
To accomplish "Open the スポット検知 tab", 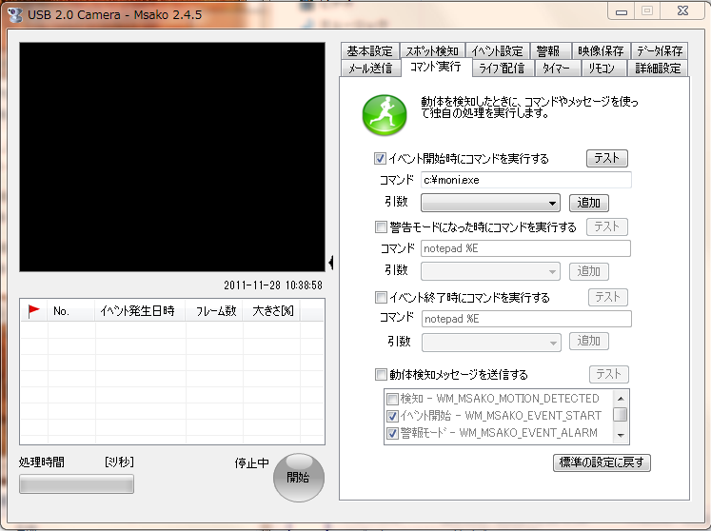I will tap(432, 50).
